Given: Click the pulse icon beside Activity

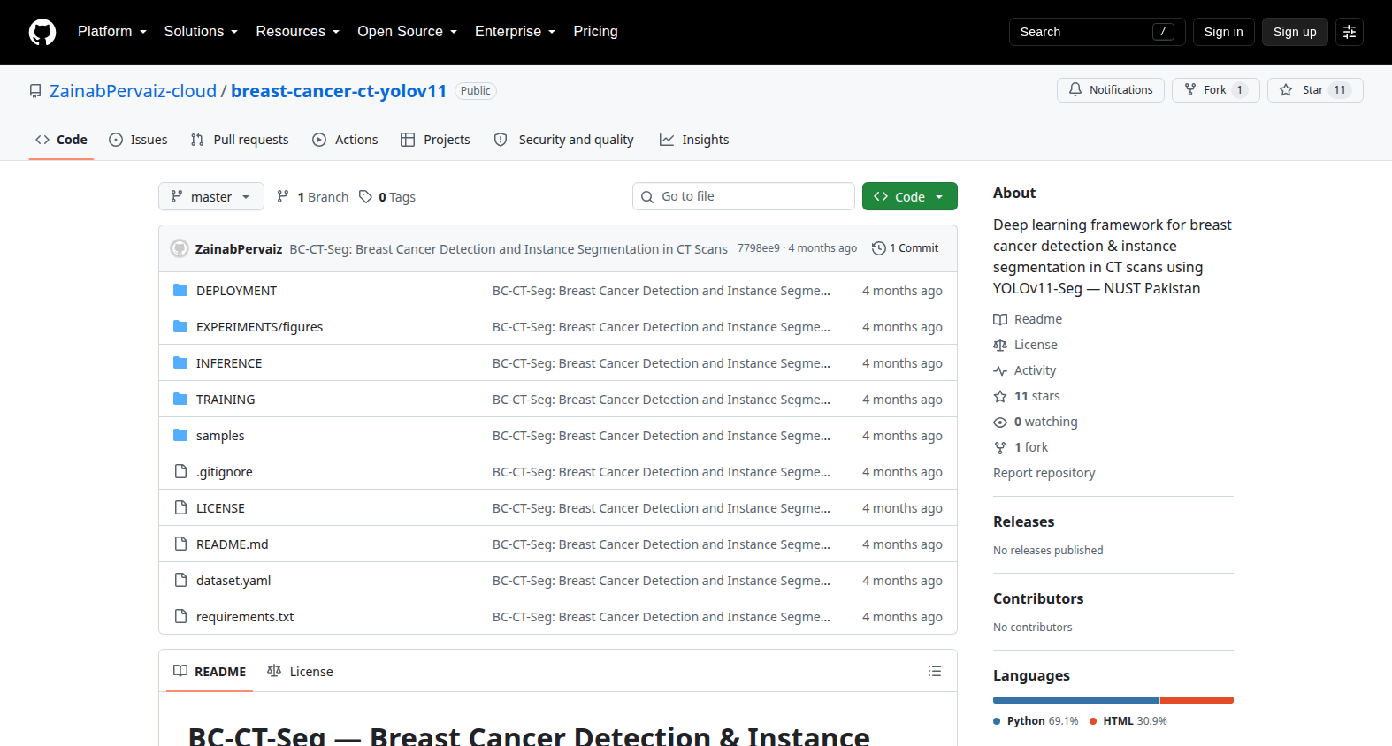Looking at the screenshot, I should [1000, 370].
